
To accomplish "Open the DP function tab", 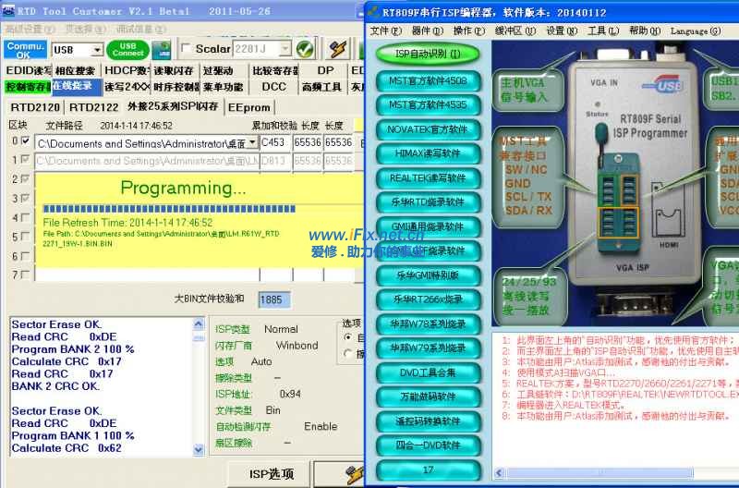I will 325,71.
